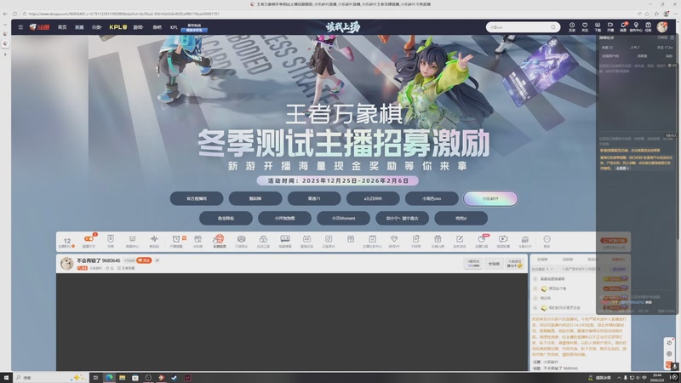Expand the 更多 ellipsis menu

[x=547, y=241]
